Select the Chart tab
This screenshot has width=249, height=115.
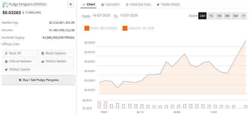click(x=89, y=5)
